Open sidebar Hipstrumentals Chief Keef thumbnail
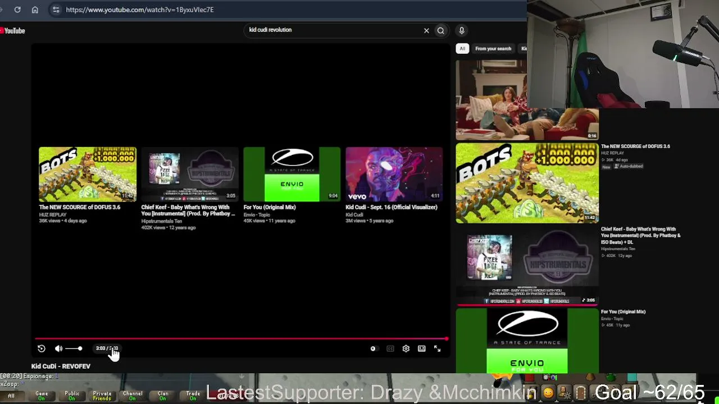 527,265
